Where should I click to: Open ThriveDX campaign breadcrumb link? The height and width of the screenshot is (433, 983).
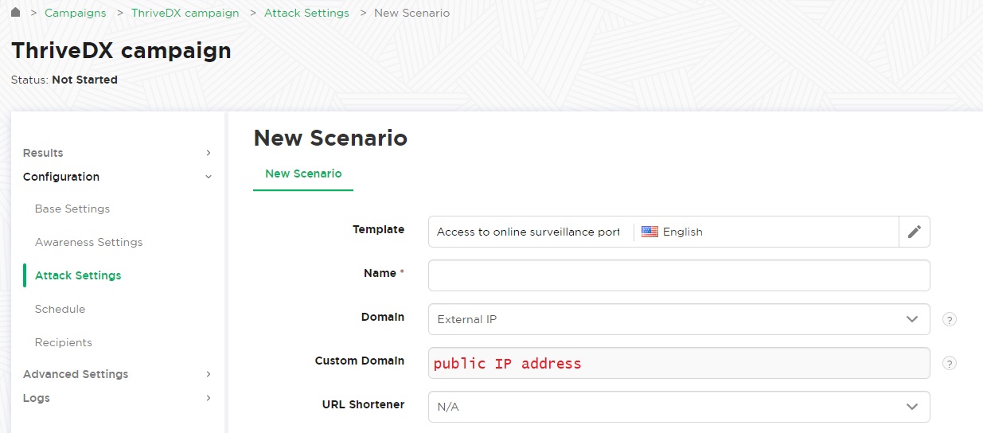click(185, 13)
